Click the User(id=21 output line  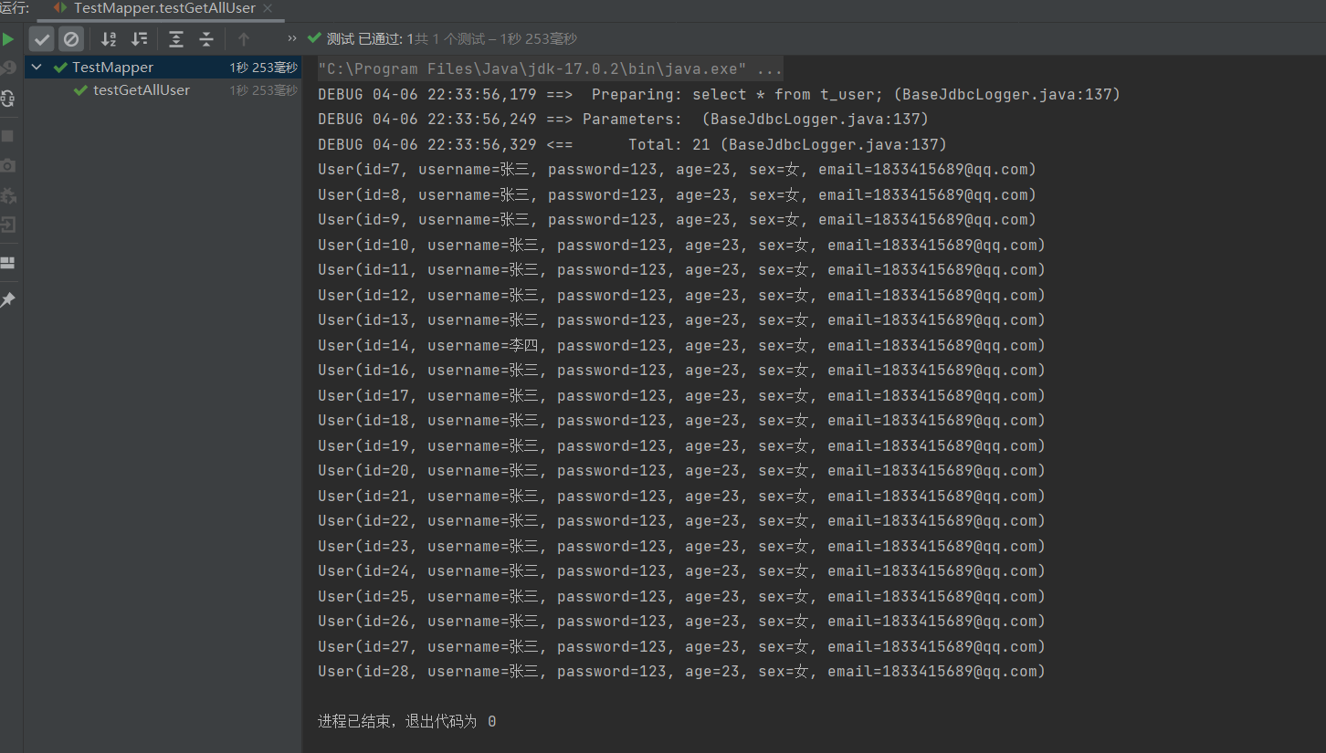tap(682, 497)
